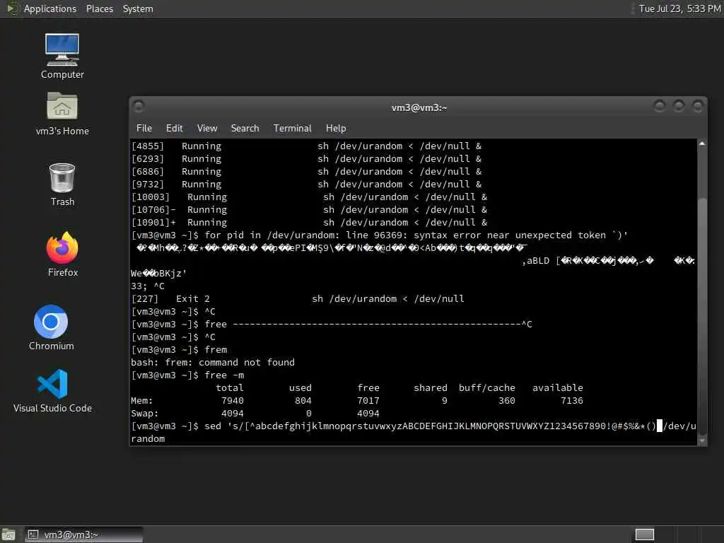Close the terminal window
The height and width of the screenshot is (543, 724).
(698, 106)
